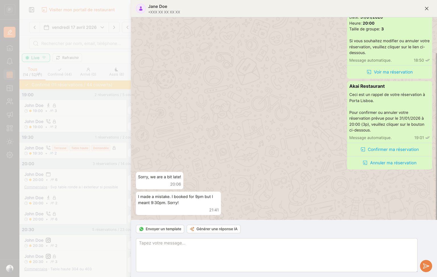Screen dimensions: 437x277
Task: Click the Rechercher par nom search field
Action: pyautogui.click(x=80, y=44)
